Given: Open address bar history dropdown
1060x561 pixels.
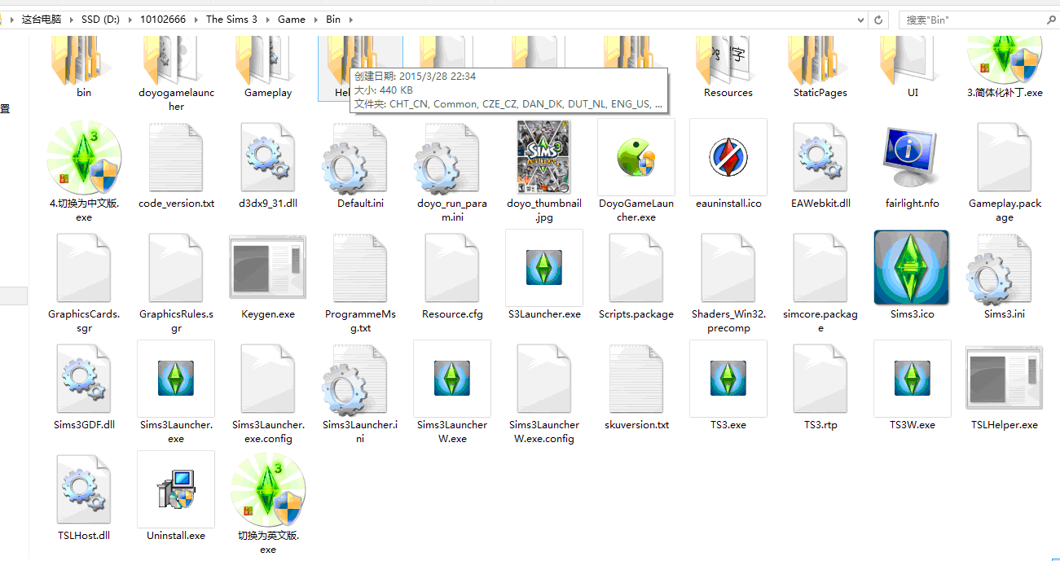Looking at the screenshot, I should pyautogui.click(x=861, y=19).
